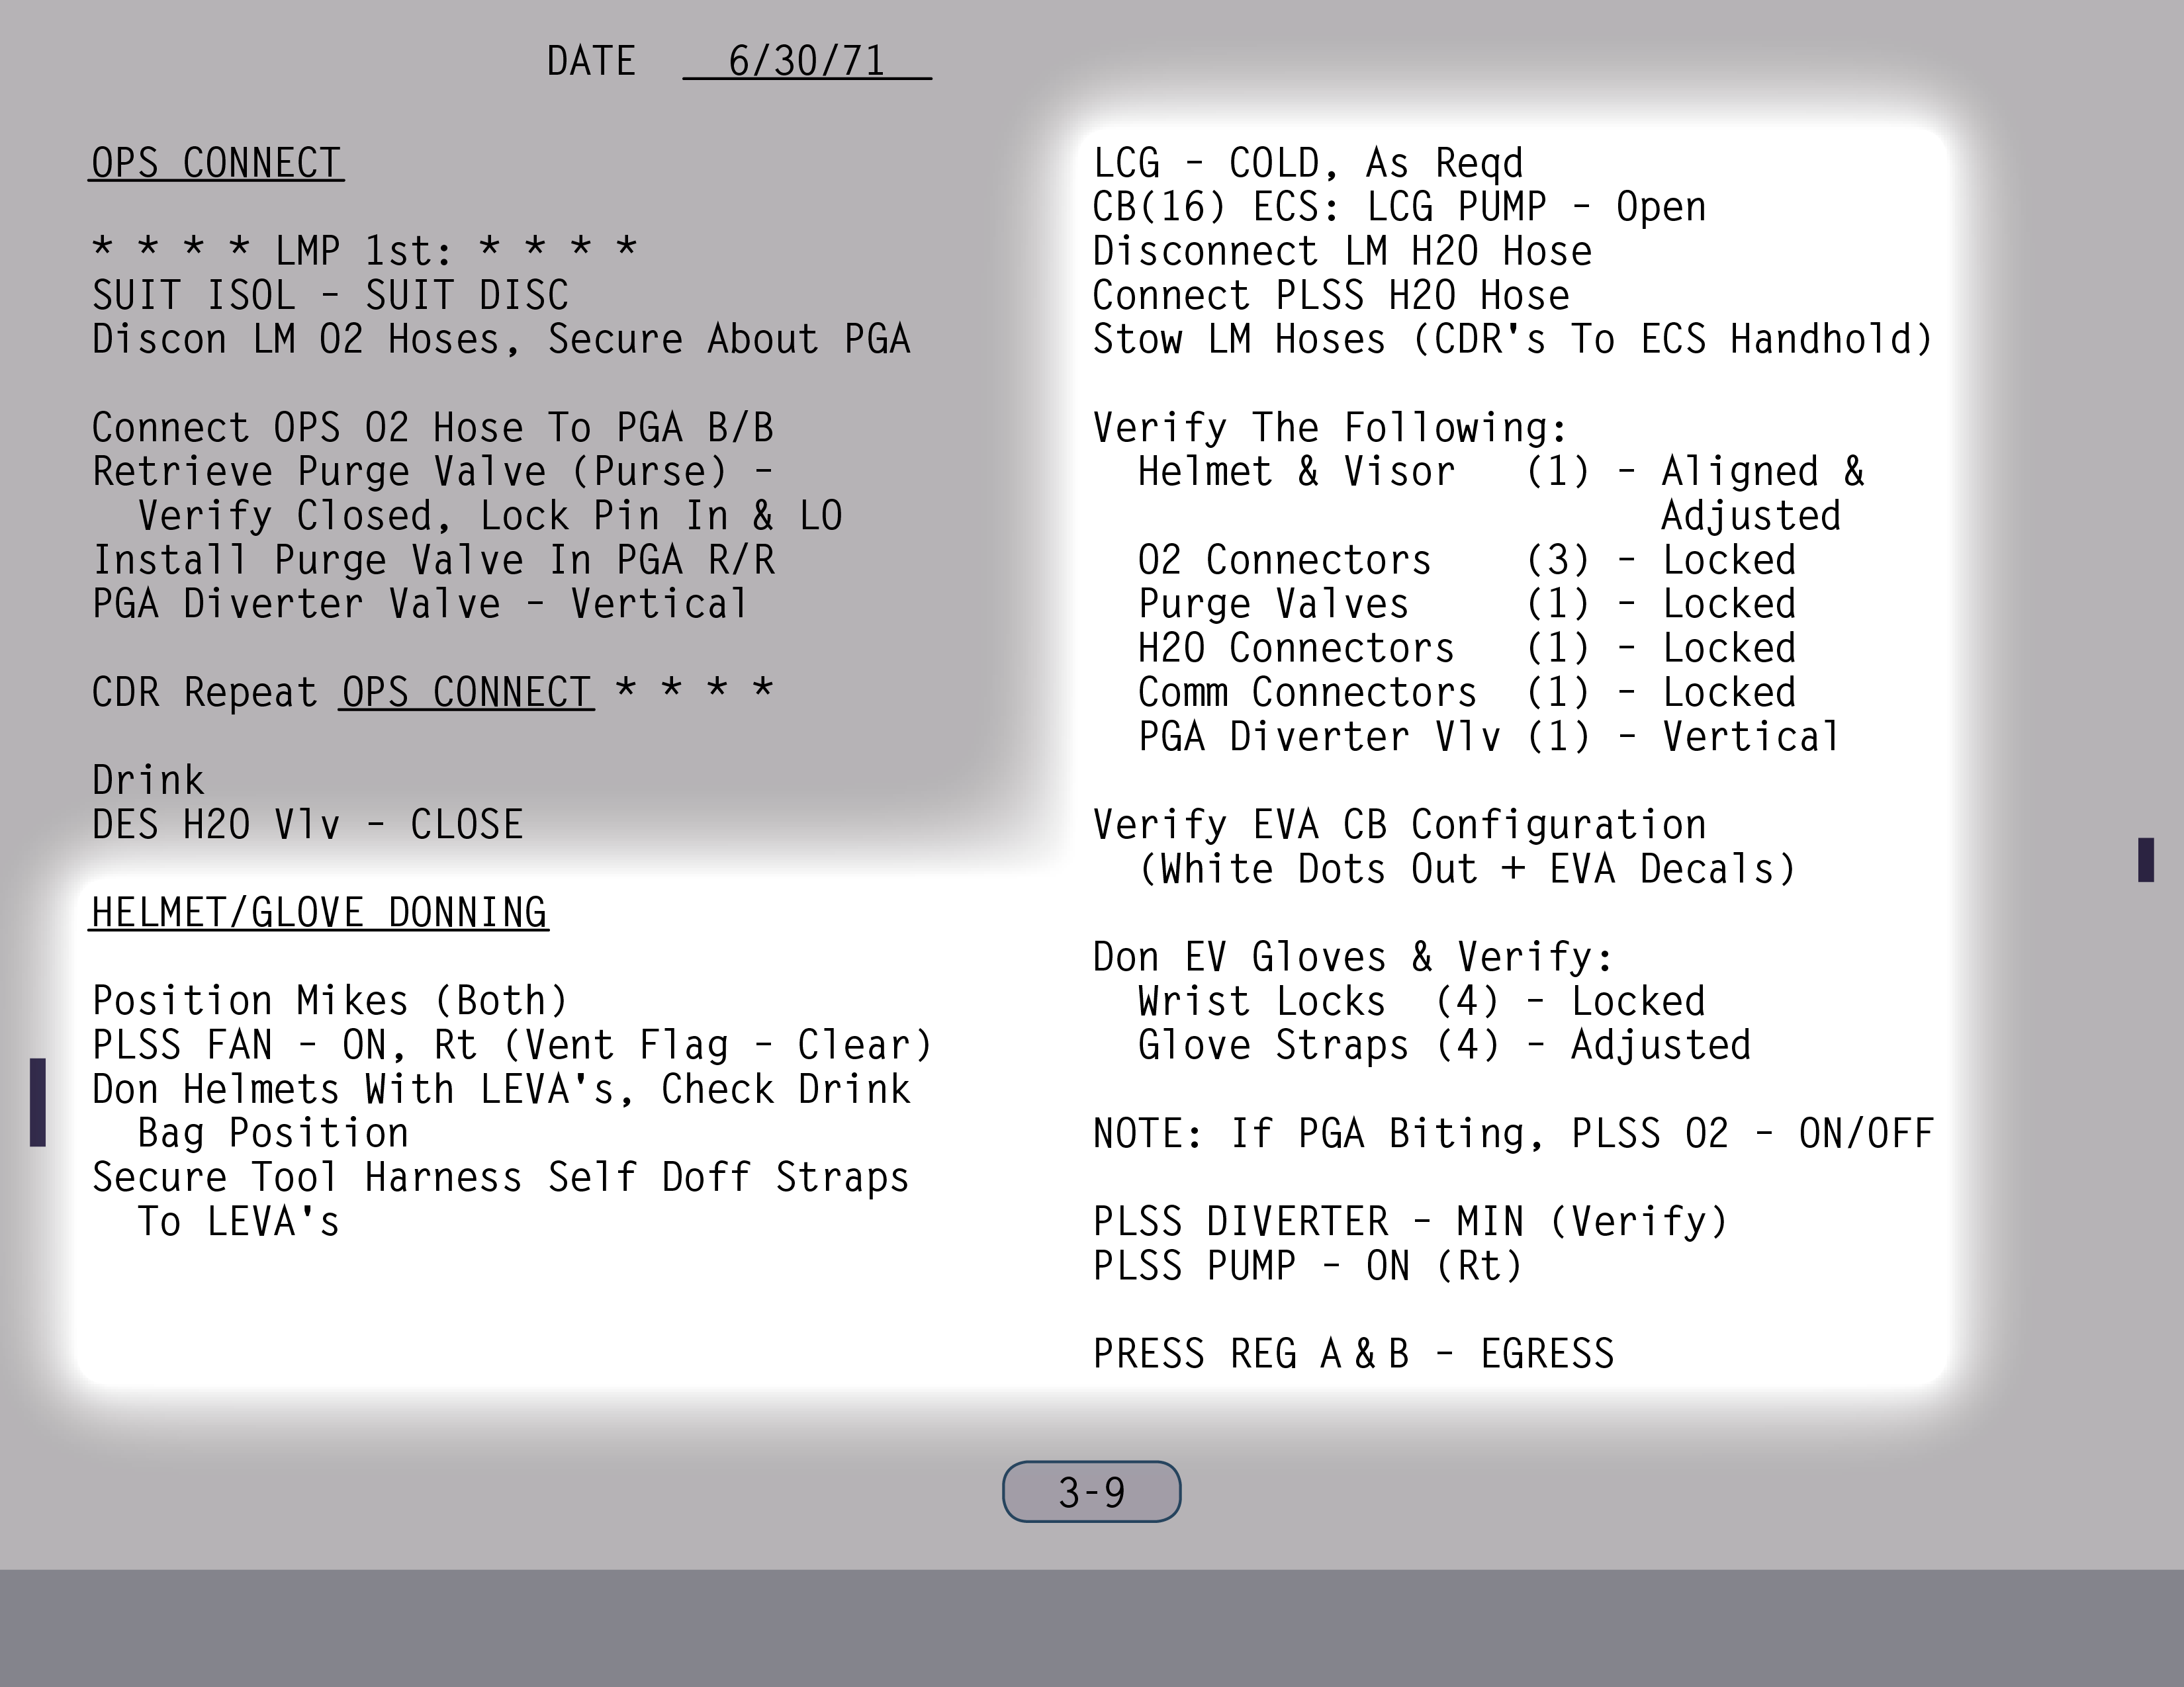Click the PRESS REG A & B - EGRESS line
The image size is (2184, 1687).
tap(1353, 1353)
